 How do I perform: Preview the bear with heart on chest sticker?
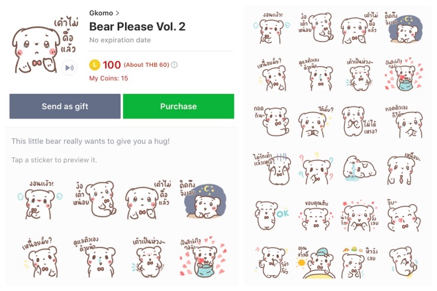[x=403, y=216]
